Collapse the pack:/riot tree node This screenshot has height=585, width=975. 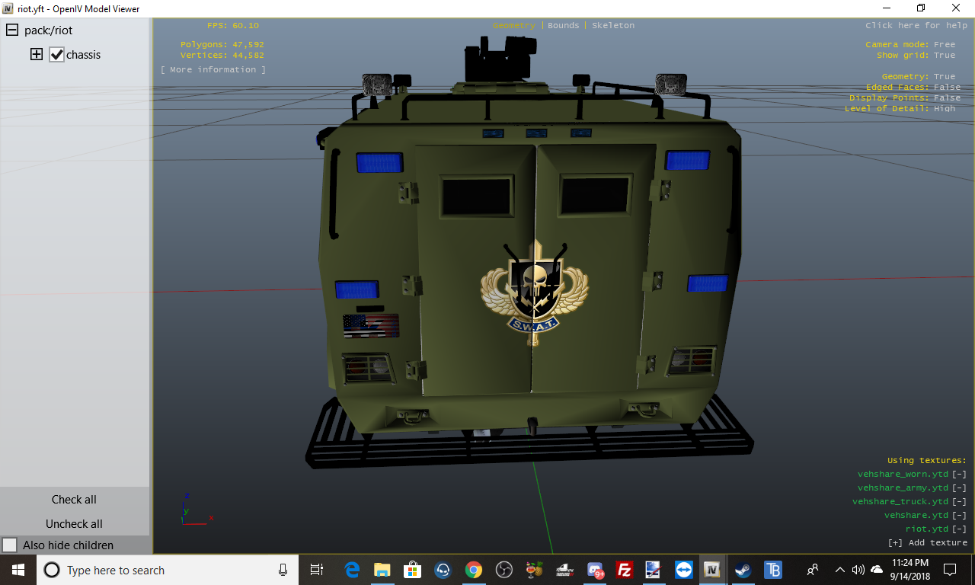pos(12,30)
